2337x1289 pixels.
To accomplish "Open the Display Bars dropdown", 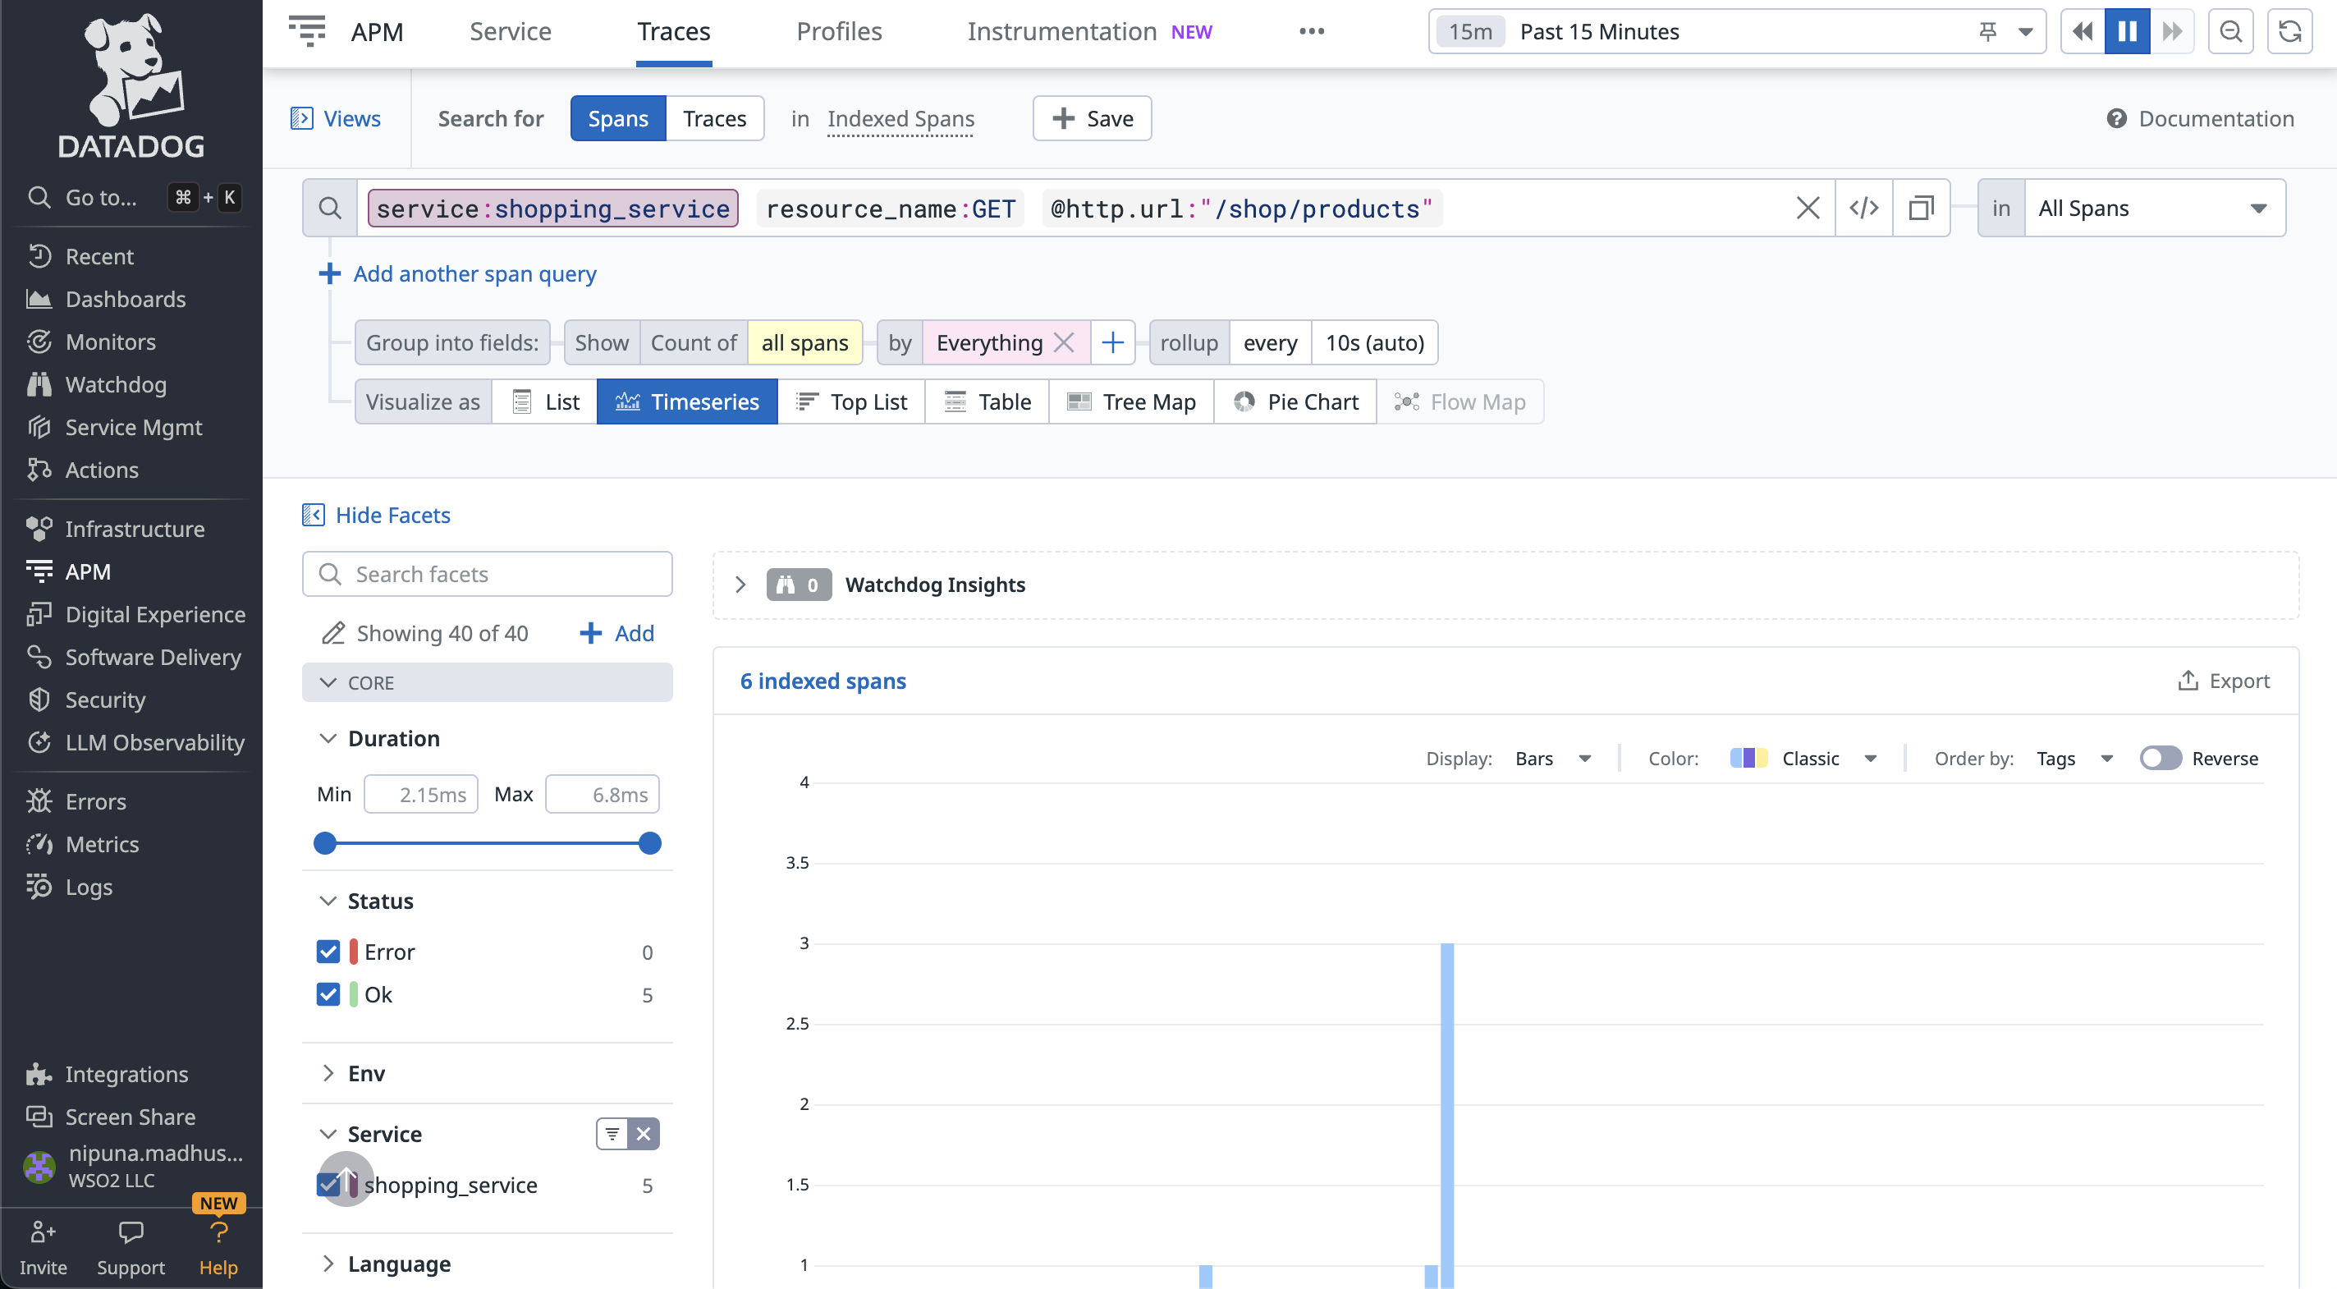I will tap(1553, 759).
